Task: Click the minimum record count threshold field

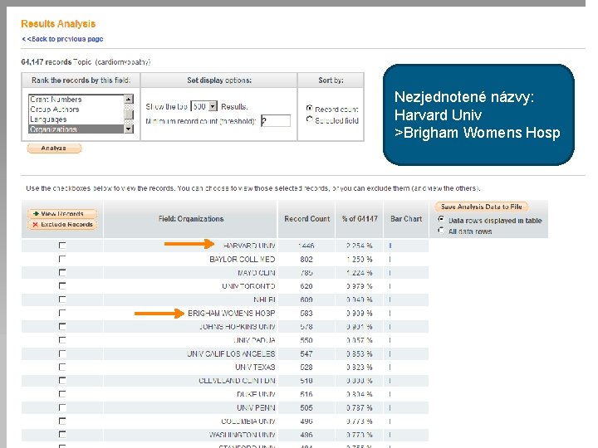Action: [276, 121]
